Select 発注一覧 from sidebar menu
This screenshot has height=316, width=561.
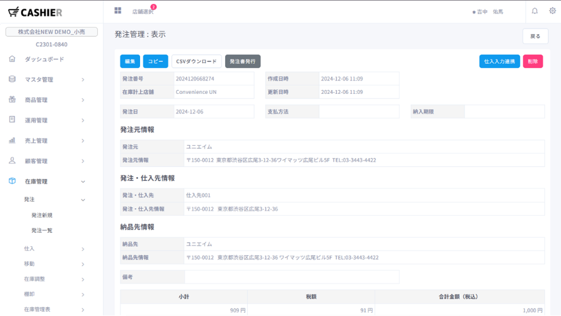pyautogui.click(x=42, y=230)
